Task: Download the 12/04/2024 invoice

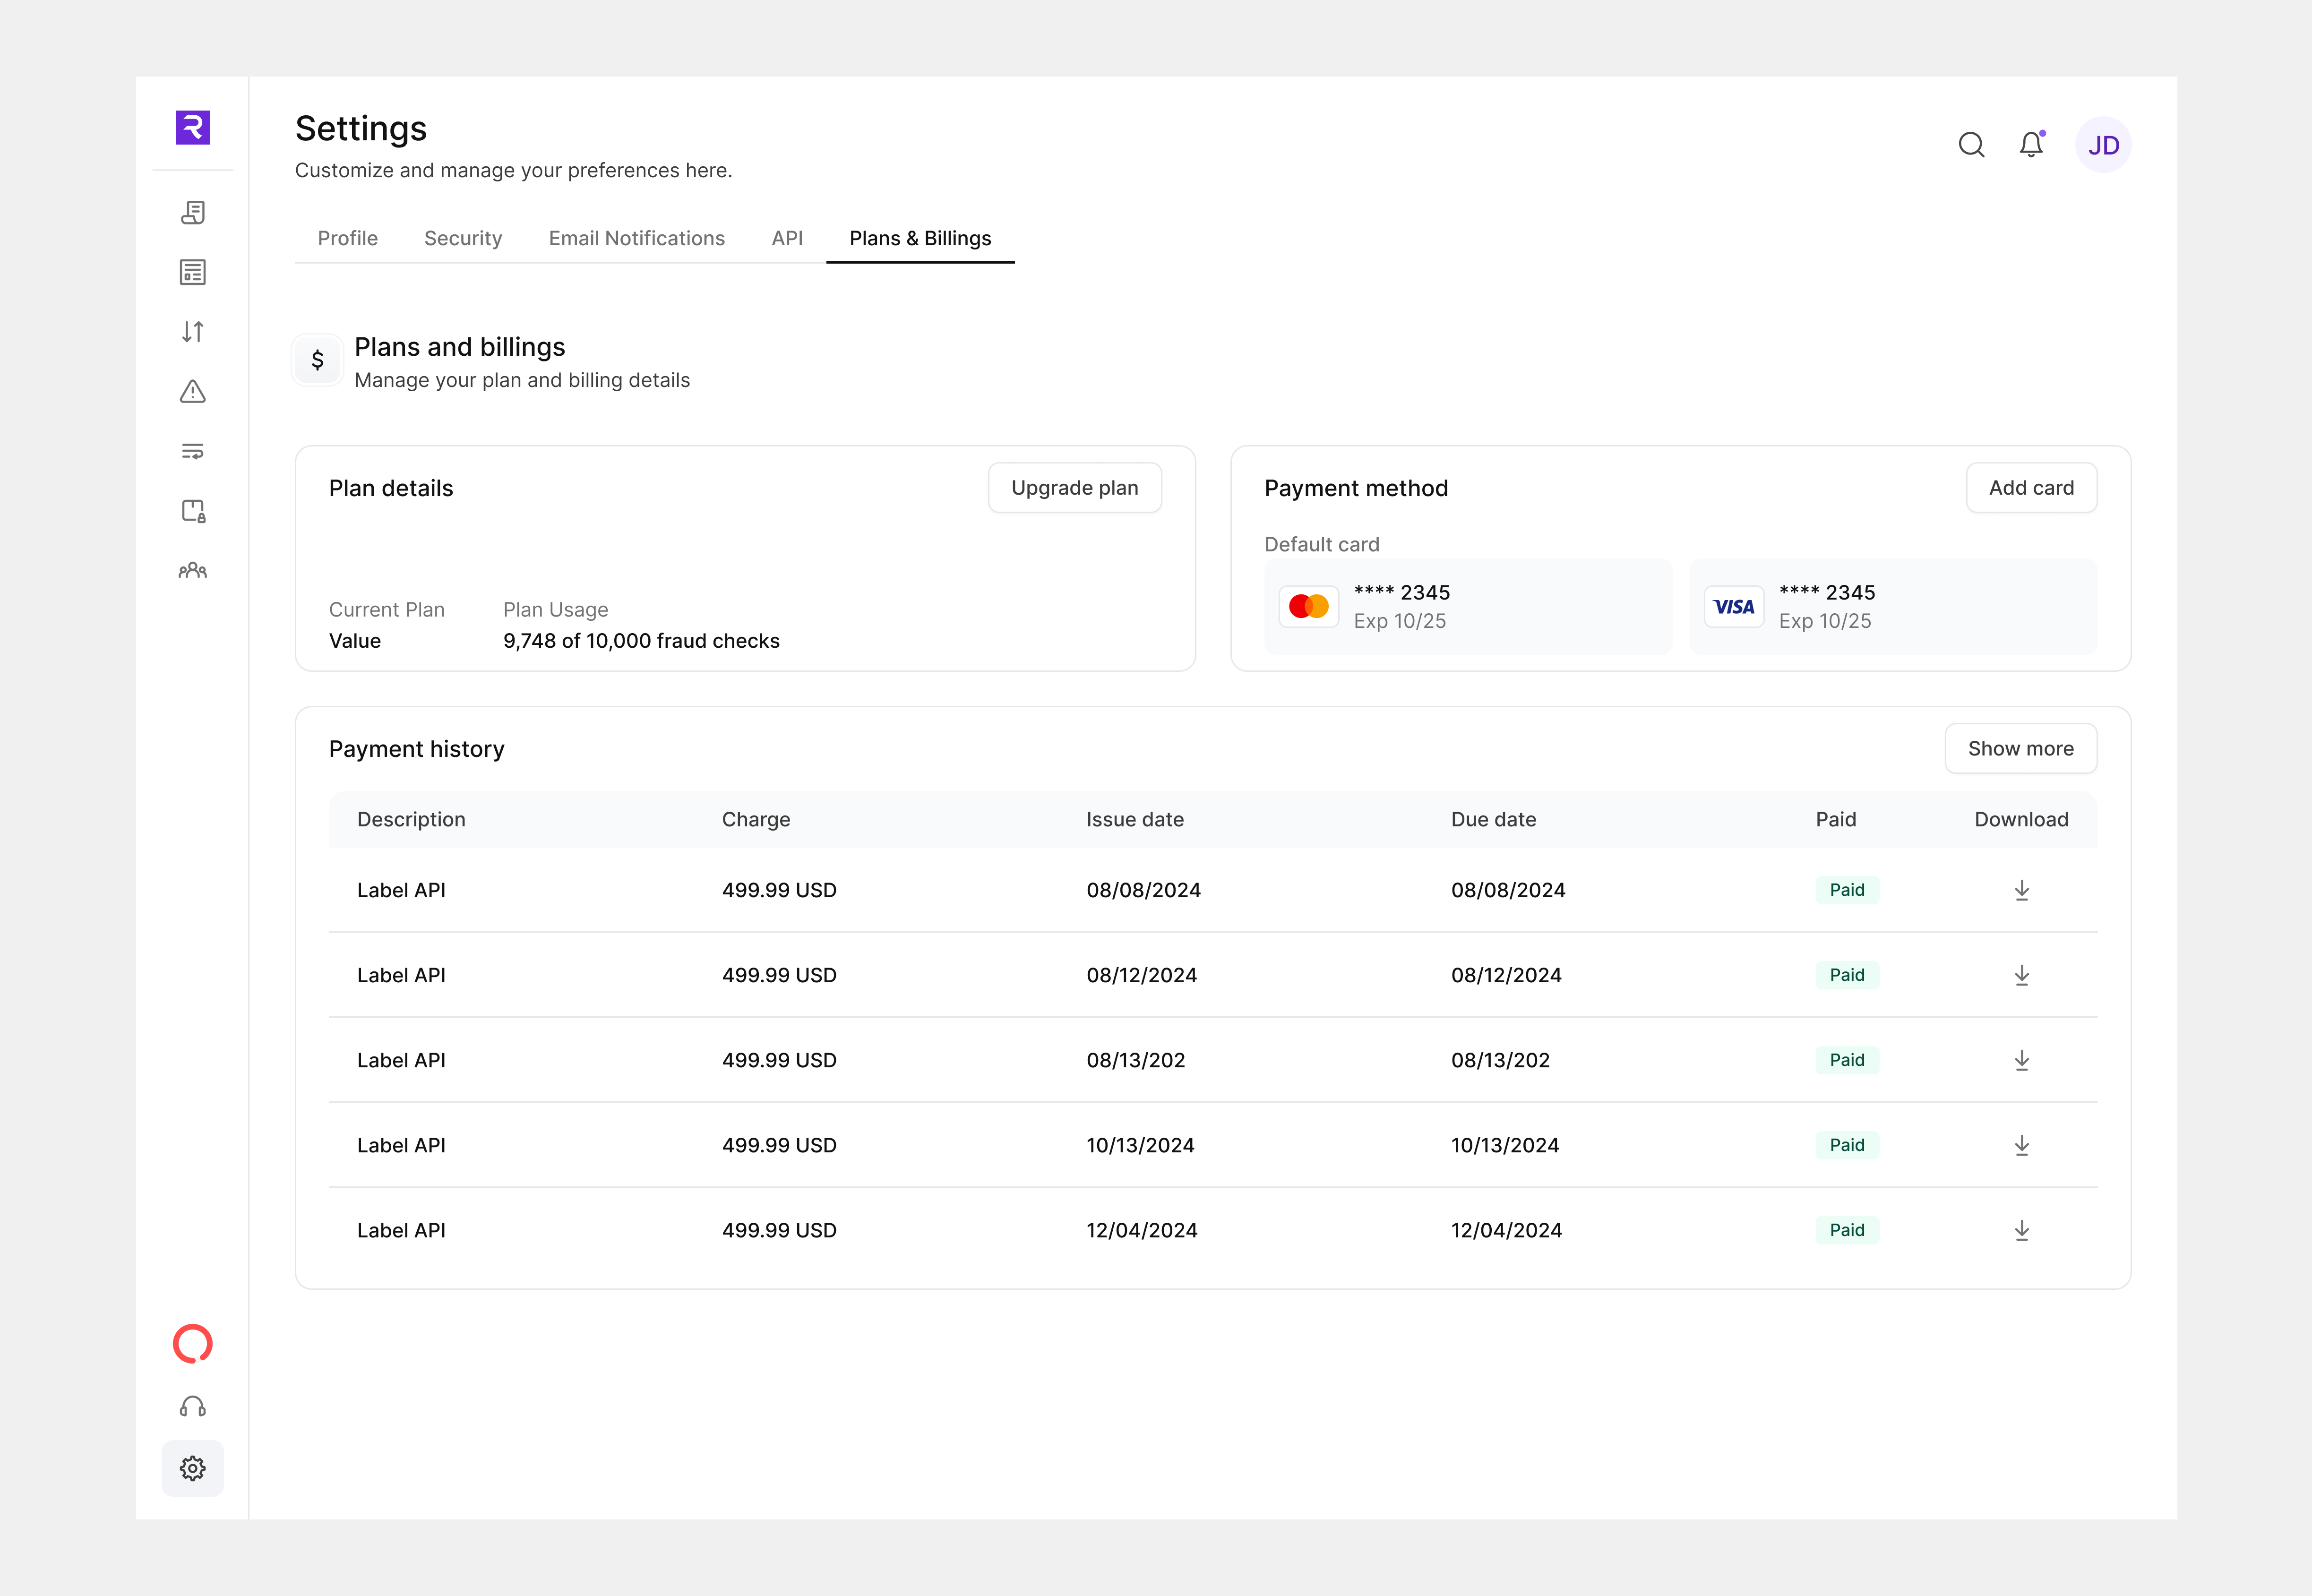Action: (2021, 1230)
